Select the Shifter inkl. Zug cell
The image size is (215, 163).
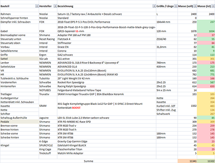pos(167,110)
